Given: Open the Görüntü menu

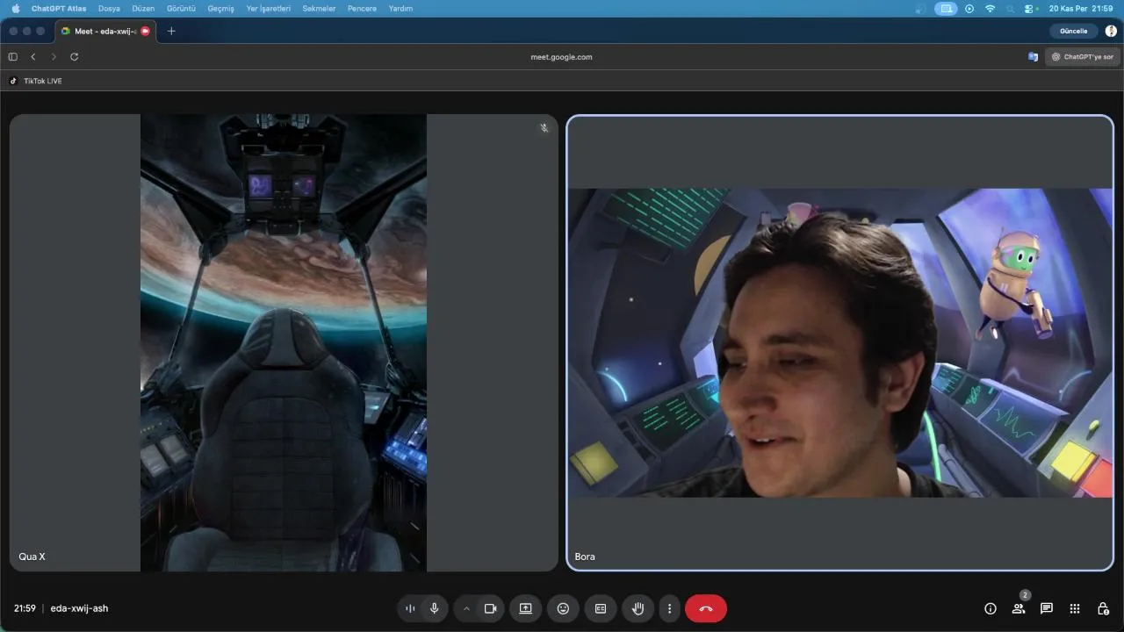Looking at the screenshot, I should (x=181, y=8).
